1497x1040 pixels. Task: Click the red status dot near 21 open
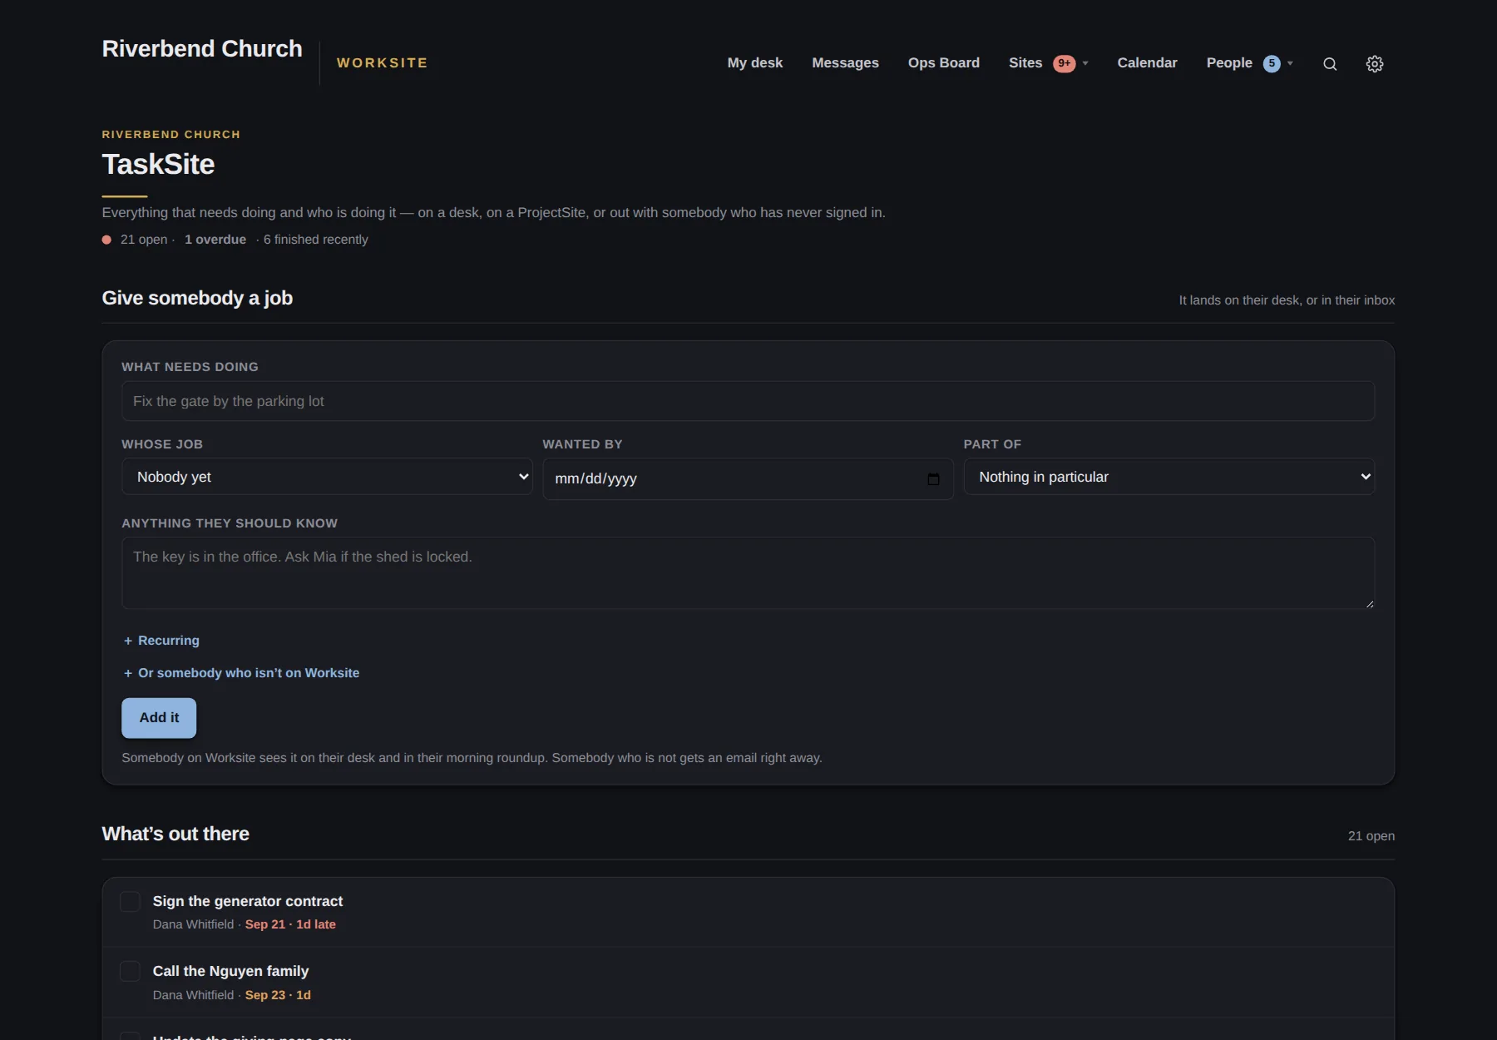coord(106,240)
